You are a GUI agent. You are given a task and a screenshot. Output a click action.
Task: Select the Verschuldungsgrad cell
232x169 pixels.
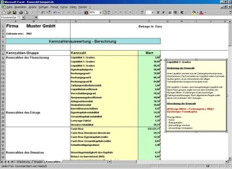[104, 93]
